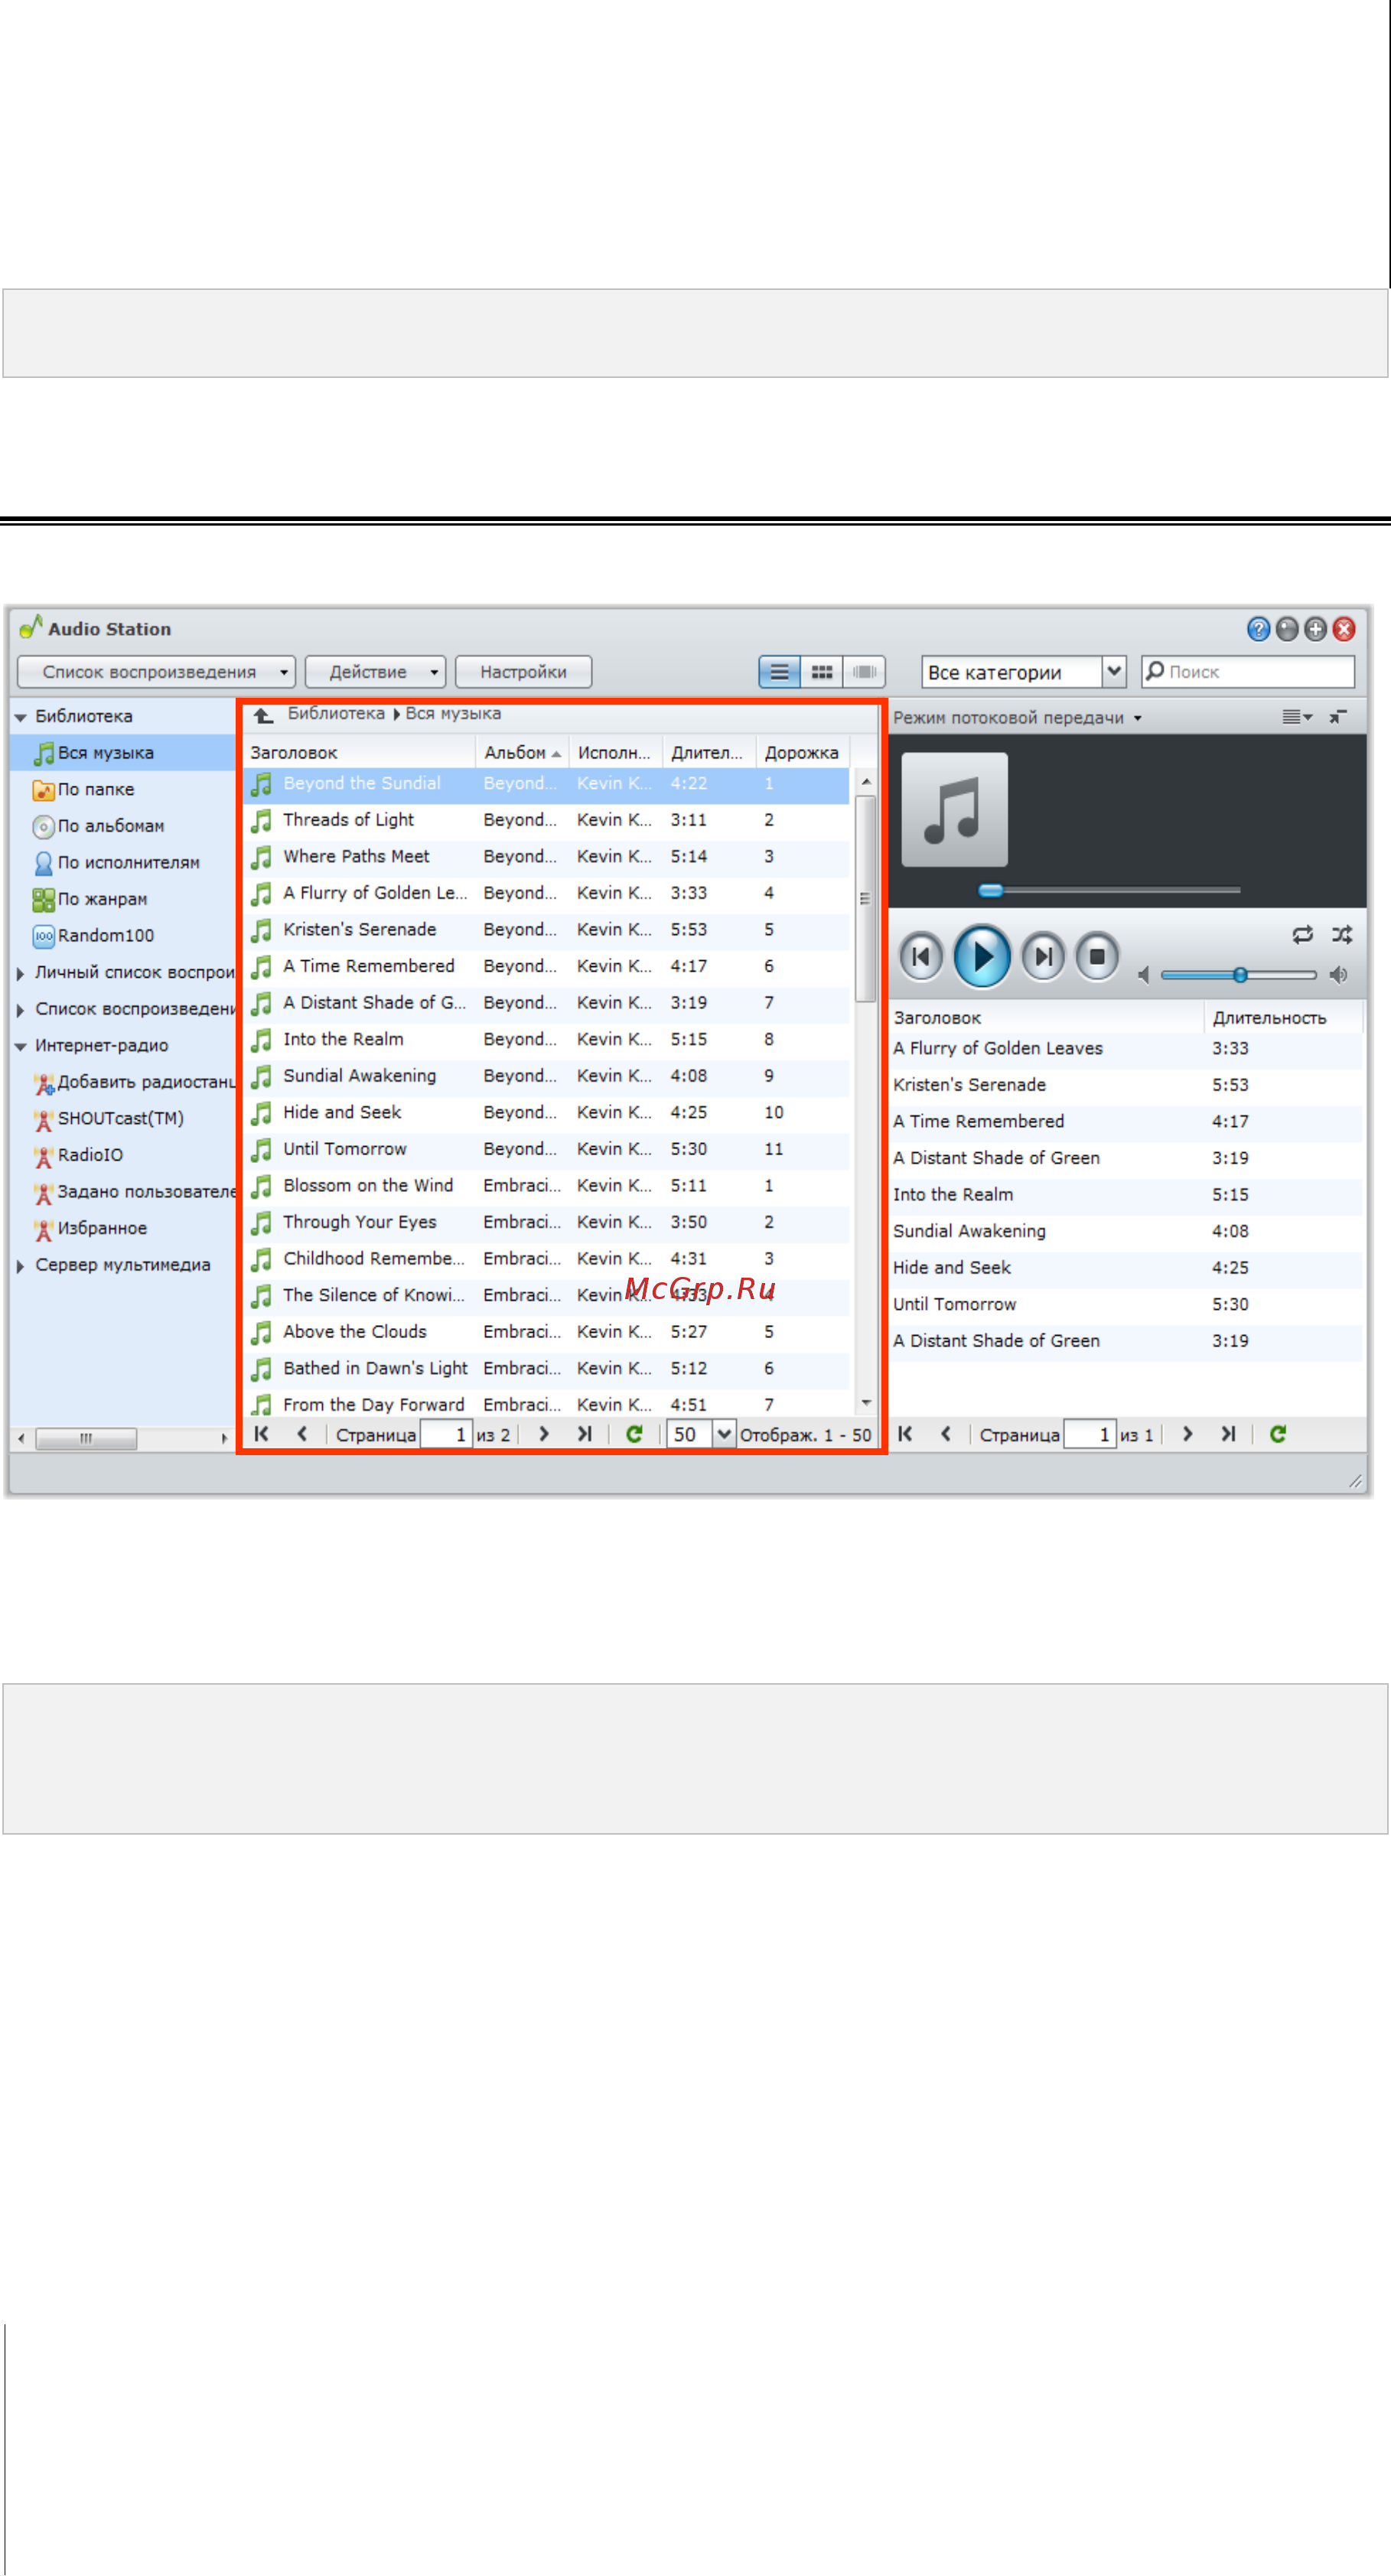Refresh the song list
This screenshot has height=2576, width=1391.
pos(634,1434)
